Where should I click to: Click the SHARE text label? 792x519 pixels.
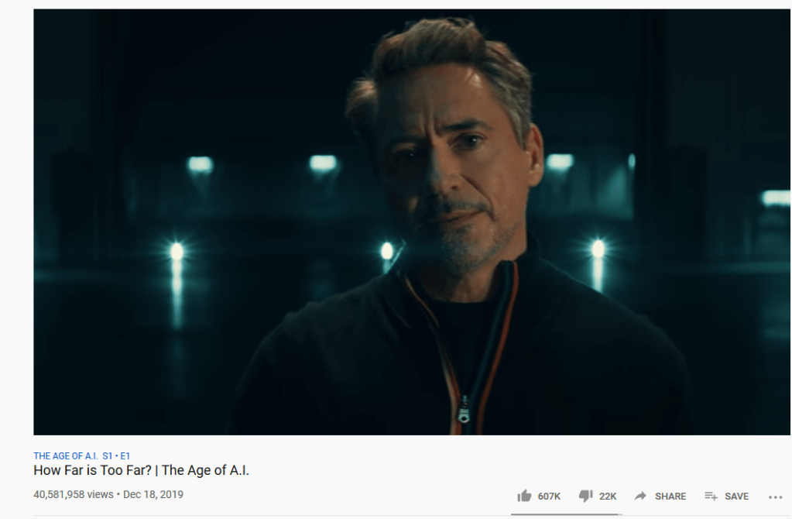[670, 497]
